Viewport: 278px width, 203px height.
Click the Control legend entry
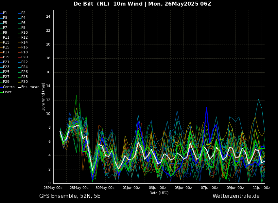tap(9, 87)
